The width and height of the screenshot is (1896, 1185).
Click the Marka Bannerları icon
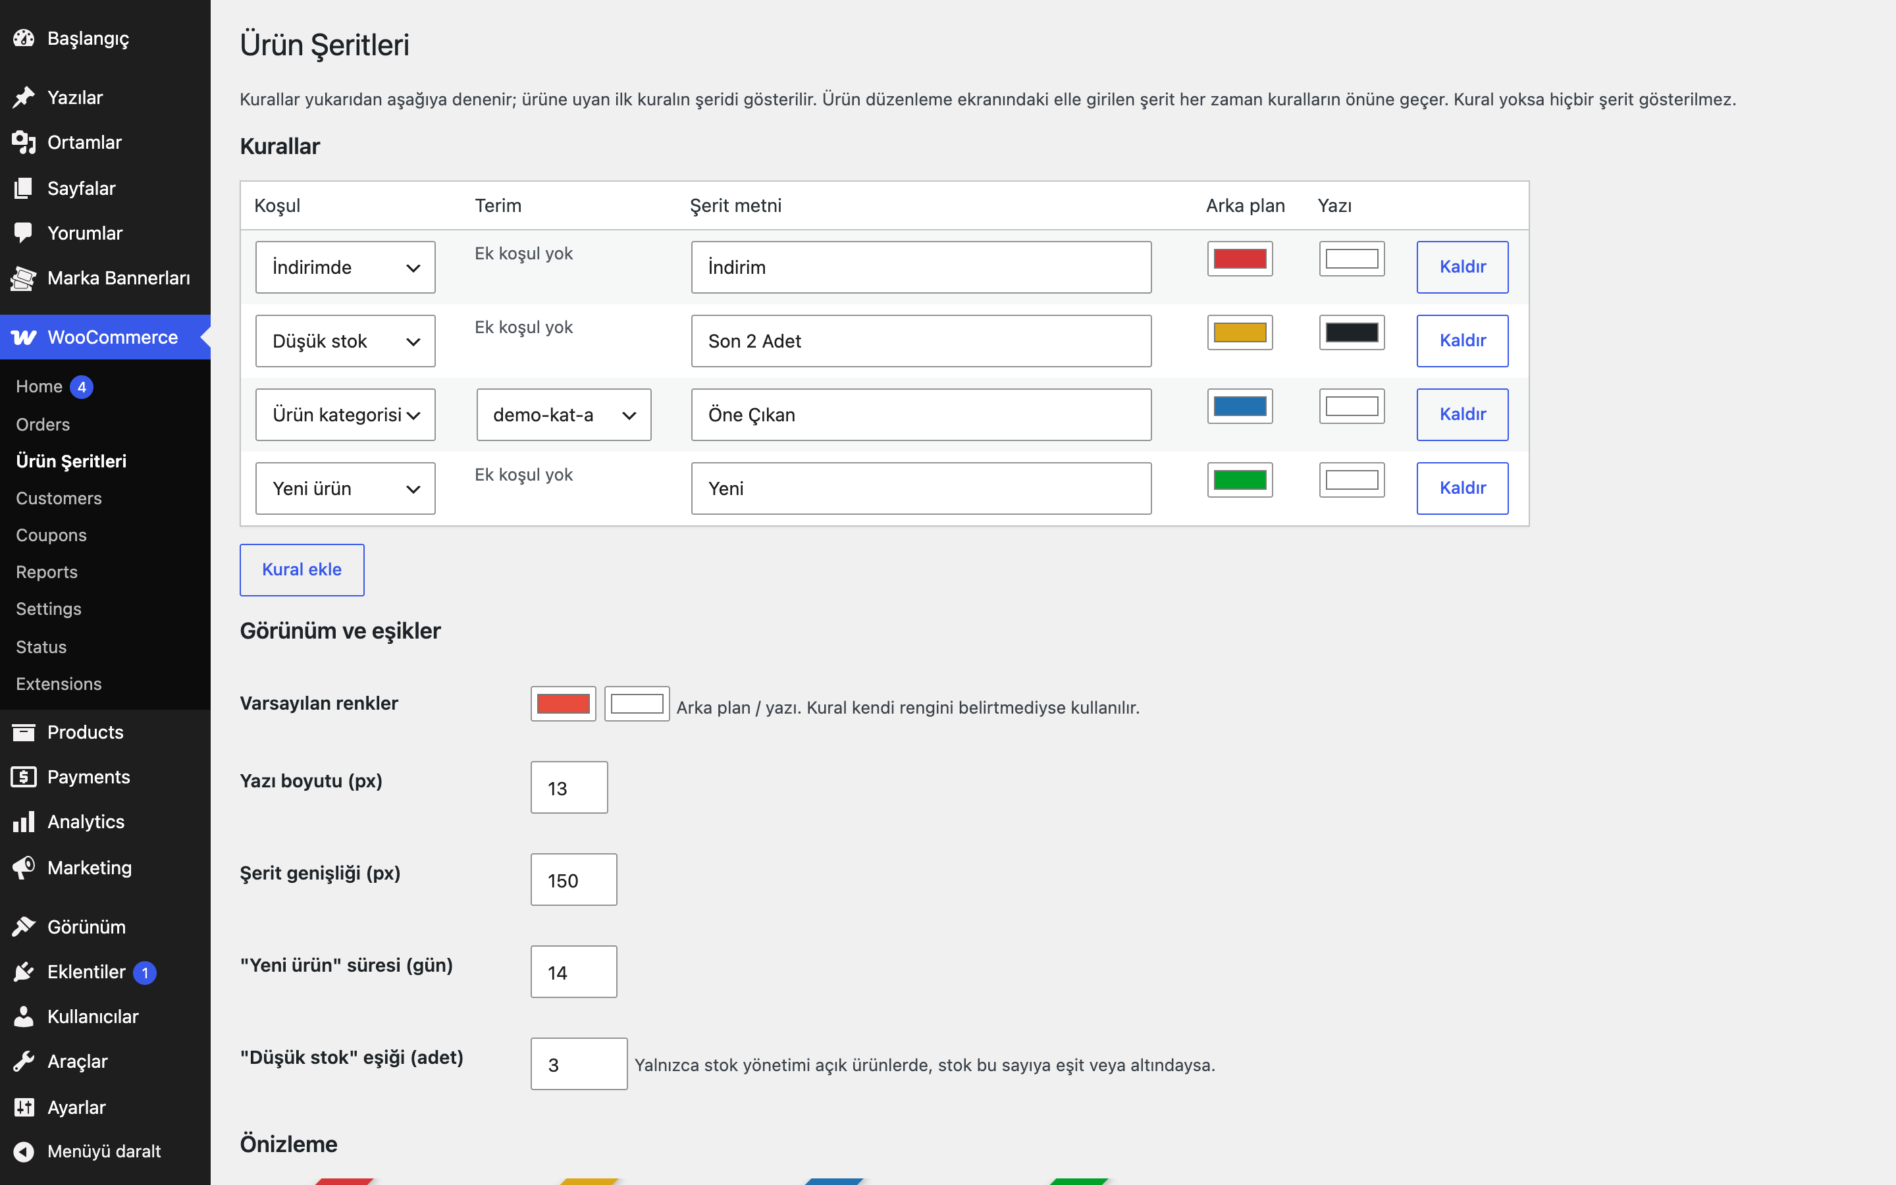coord(24,278)
